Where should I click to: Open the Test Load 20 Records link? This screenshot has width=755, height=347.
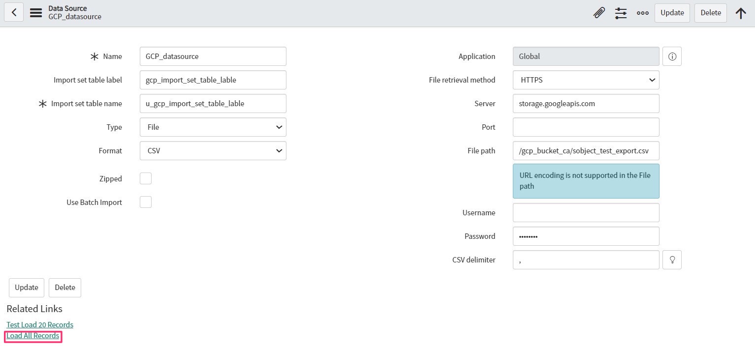[39, 324]
